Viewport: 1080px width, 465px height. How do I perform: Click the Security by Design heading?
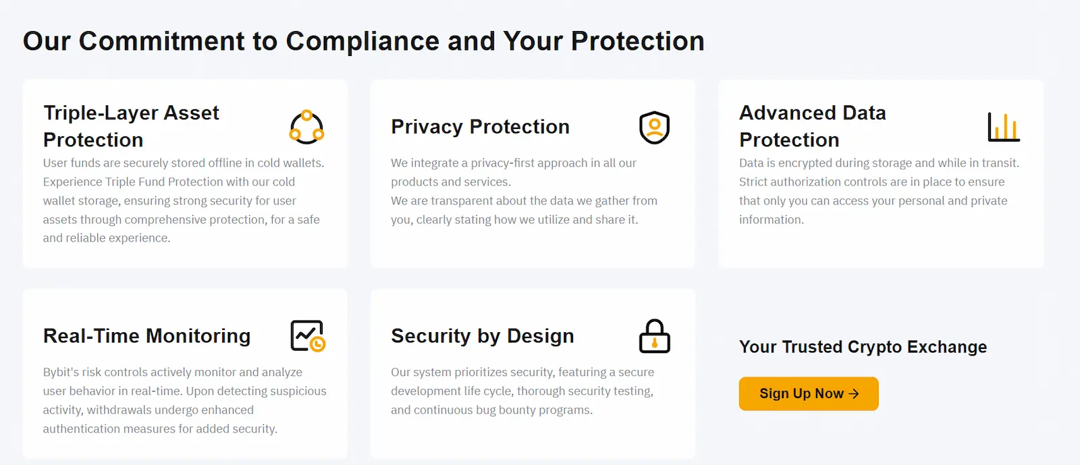(x=482, y=336)
